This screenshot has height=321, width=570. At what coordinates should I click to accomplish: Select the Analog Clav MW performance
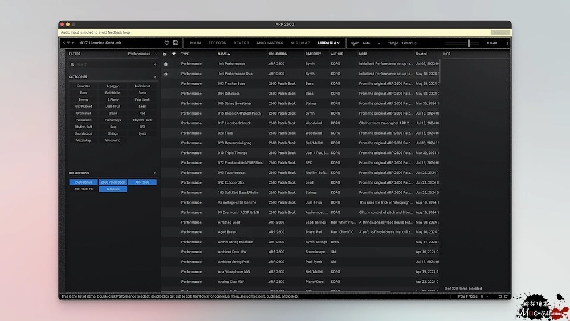(x=300, y=282)
